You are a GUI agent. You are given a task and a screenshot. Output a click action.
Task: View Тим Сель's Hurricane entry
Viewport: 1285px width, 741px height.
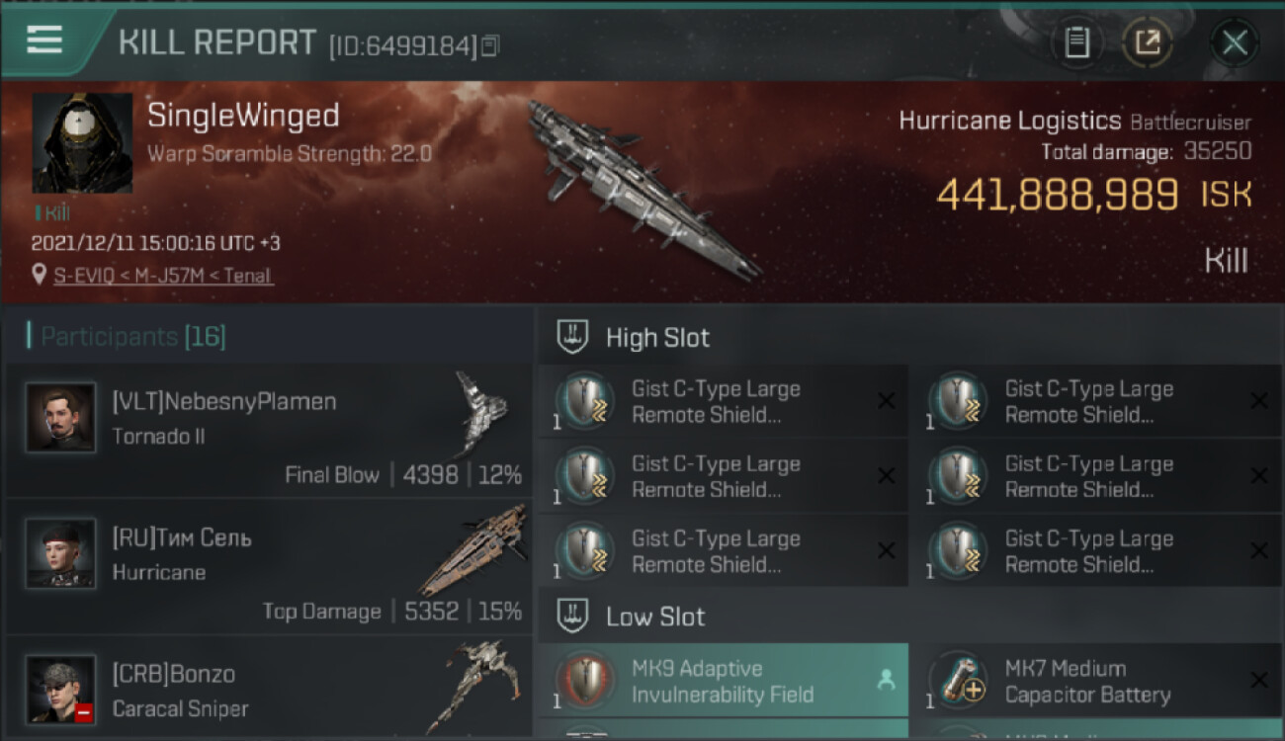[269, 566]
